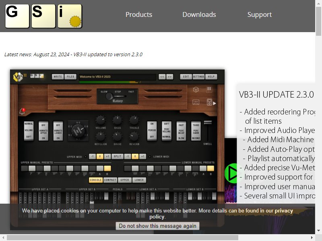Click the horizontal scrollbar right arrow
The width and height of the screenshot is (322, 241).
click(312, 237)
